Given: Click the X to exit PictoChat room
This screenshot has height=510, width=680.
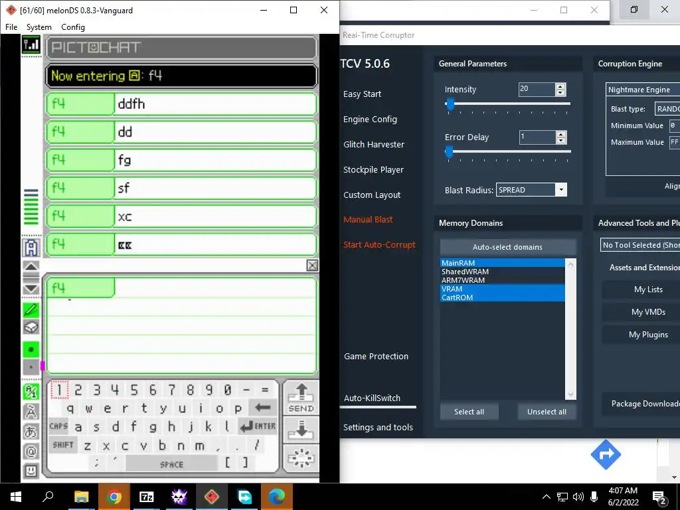Looking at the screenshot, I should [x=312, y=266].
